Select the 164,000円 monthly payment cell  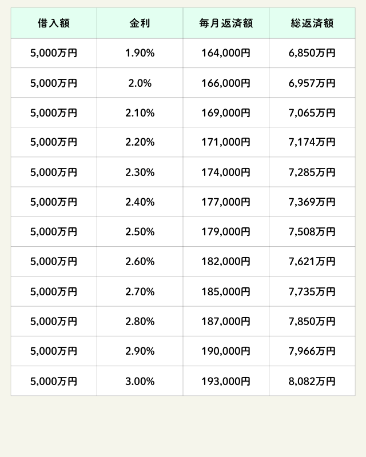[x=226, y=54]
